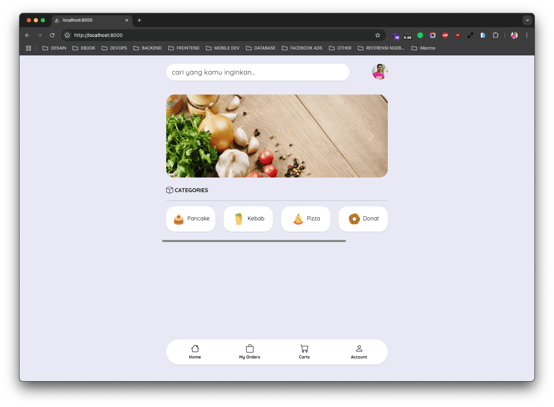Open the Carts page
The height and width of the screenshot is (407, 554).
pyautogui.click(x=304, y=352)
